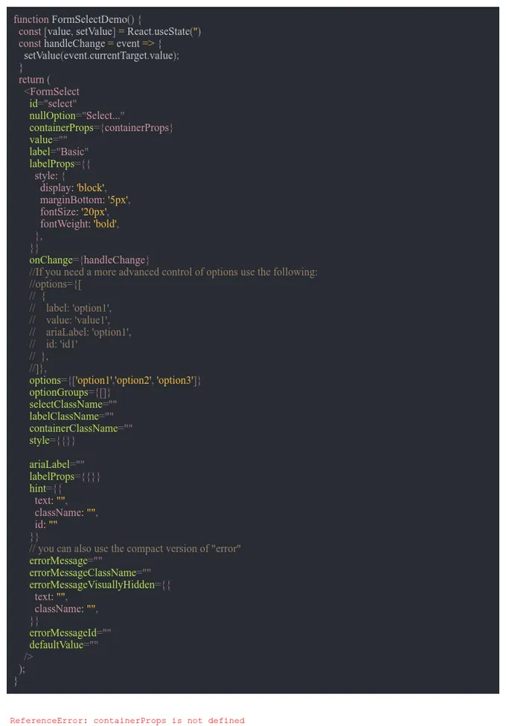Click the function FormSelectDemo declaration line
The width and height of the screenshot is (506, 726).
(x=77, y=19)
